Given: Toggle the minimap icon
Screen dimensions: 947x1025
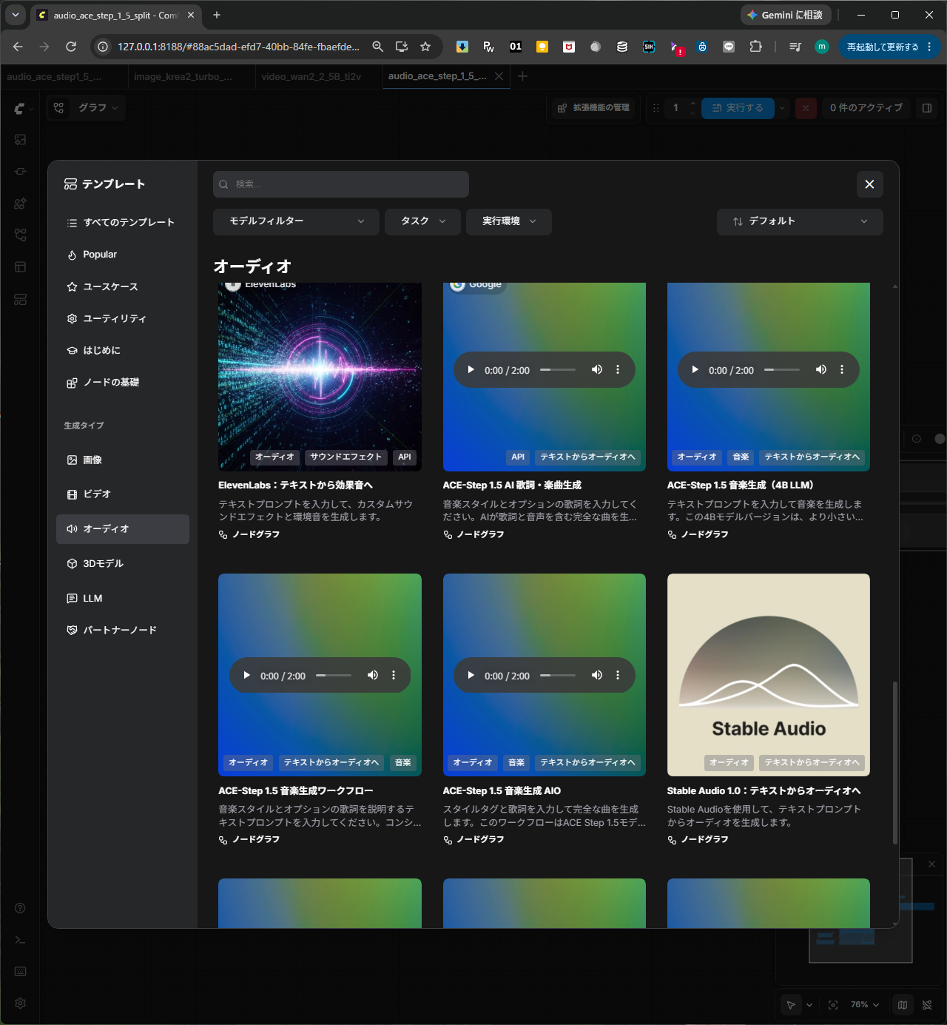Looking at the screenshot, I should coord(903,1005).
